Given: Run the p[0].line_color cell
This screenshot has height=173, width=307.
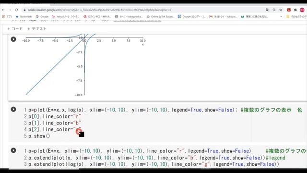Looking at the screenshot, I should click(13, 109).
